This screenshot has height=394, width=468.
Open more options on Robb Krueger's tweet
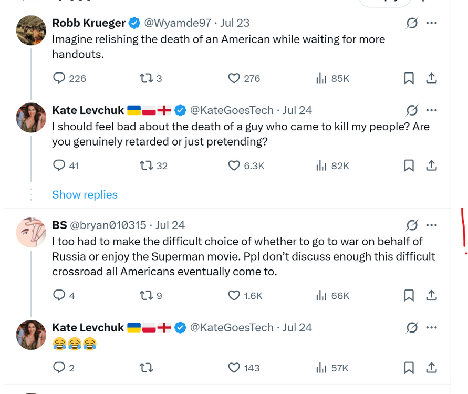point(431,23)
